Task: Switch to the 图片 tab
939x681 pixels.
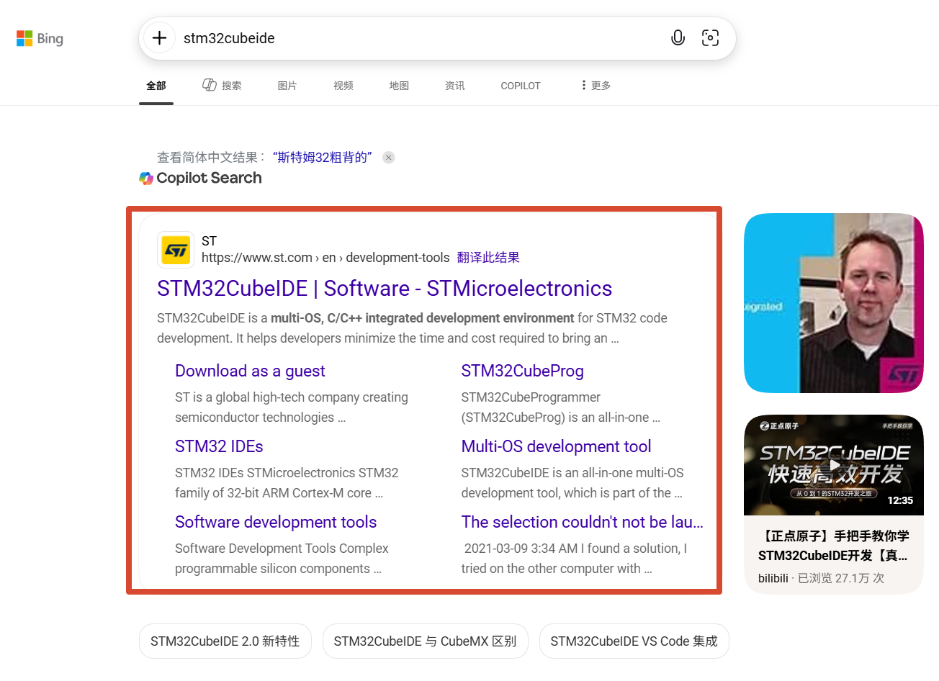Action: (x=287, y=86)
